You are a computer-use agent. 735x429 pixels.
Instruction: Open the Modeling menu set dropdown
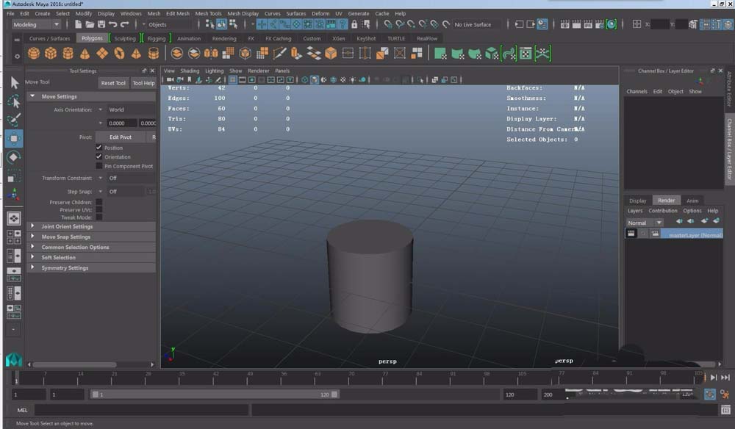click(x=35, y=24)
